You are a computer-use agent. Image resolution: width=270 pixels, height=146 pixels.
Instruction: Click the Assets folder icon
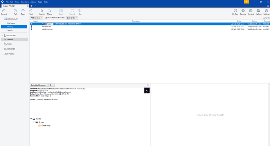pos(34,119)
